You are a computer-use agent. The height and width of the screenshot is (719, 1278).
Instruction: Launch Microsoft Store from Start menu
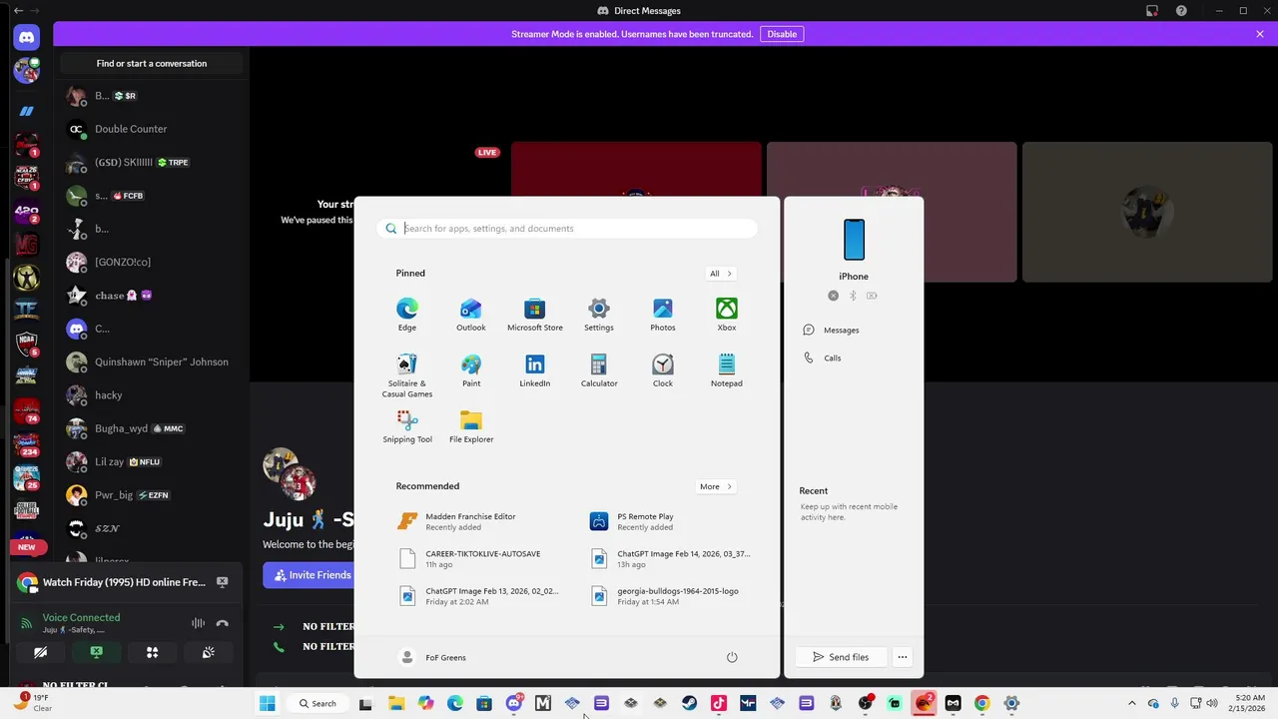tap(535, 314)
